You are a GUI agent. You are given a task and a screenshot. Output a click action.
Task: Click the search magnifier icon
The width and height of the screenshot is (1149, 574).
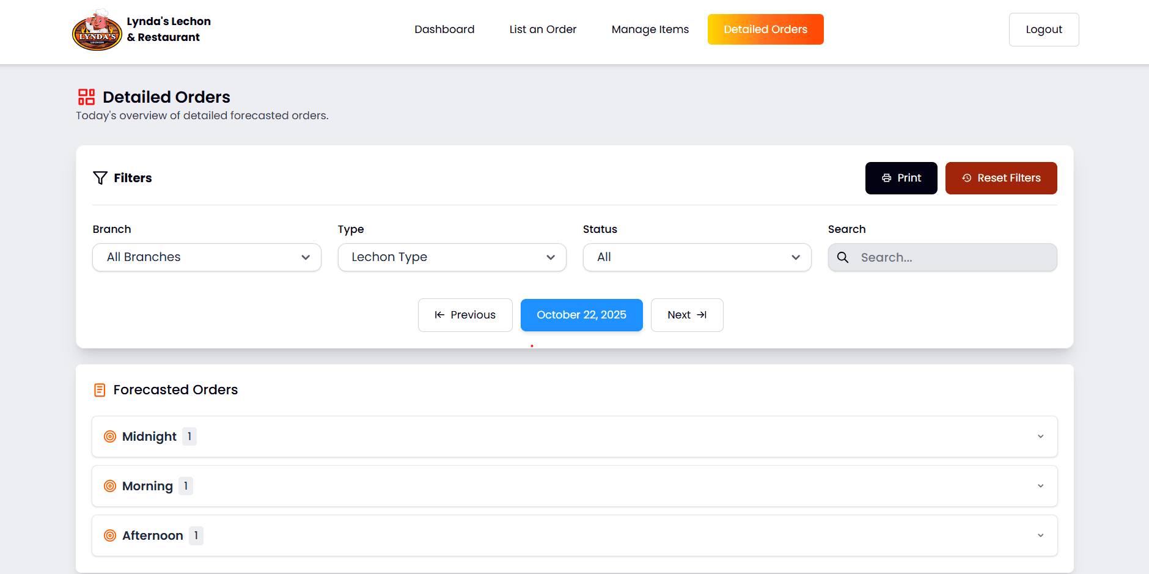(843, 257)
